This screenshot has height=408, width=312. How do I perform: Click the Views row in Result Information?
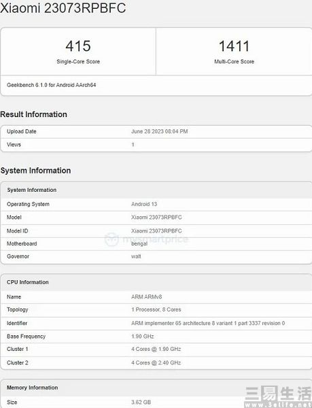(156, 145)
